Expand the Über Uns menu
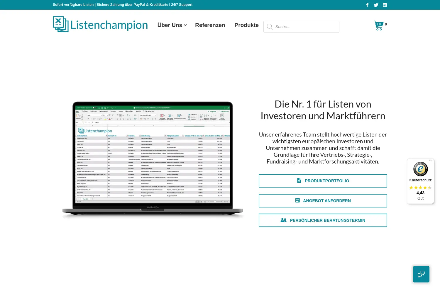 tap(172, 25)
